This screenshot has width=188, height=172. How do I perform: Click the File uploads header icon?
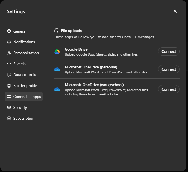[56, 31]
